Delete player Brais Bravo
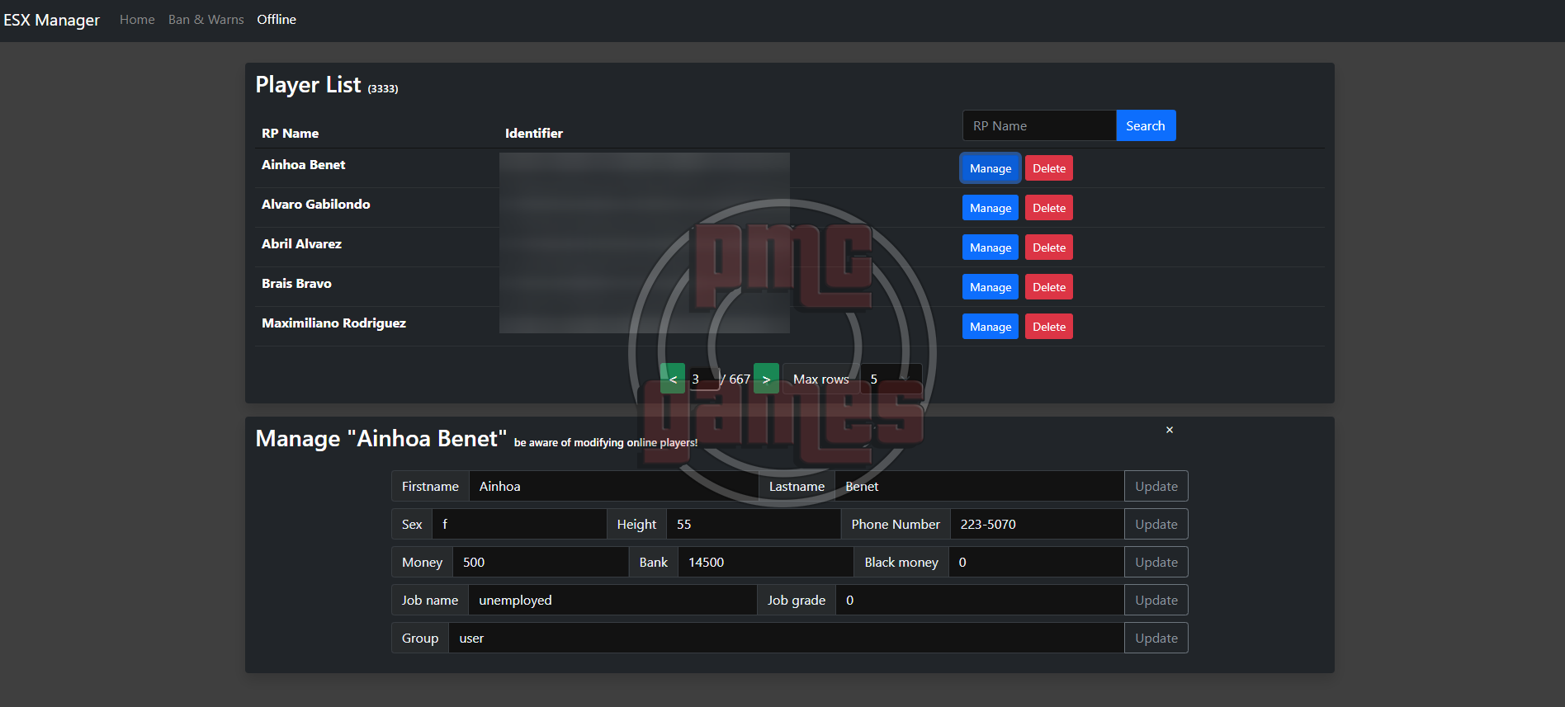Image resolution: width=1565 pixels, height=707 pixels. point(1049,287)
